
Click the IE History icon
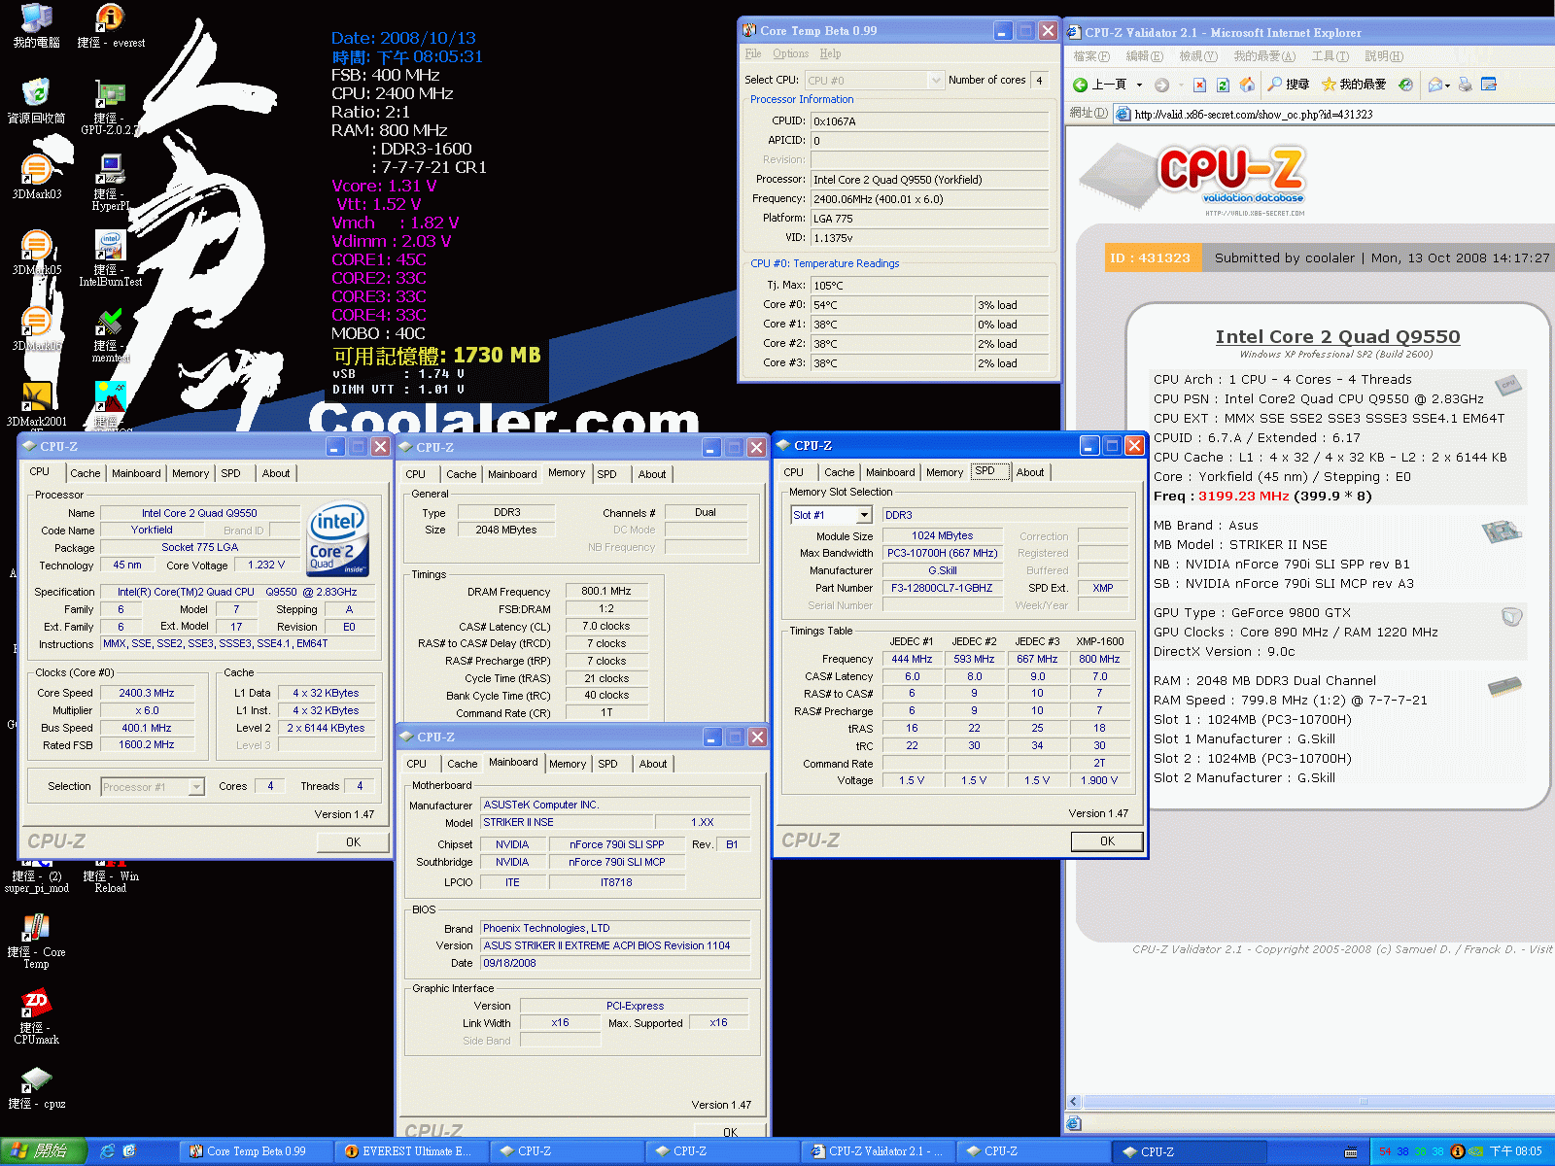tap(1405, 85)
